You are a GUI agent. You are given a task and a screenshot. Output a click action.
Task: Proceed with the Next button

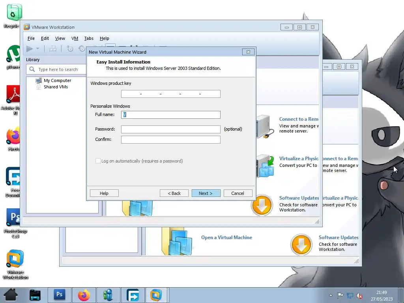point(206,193)
